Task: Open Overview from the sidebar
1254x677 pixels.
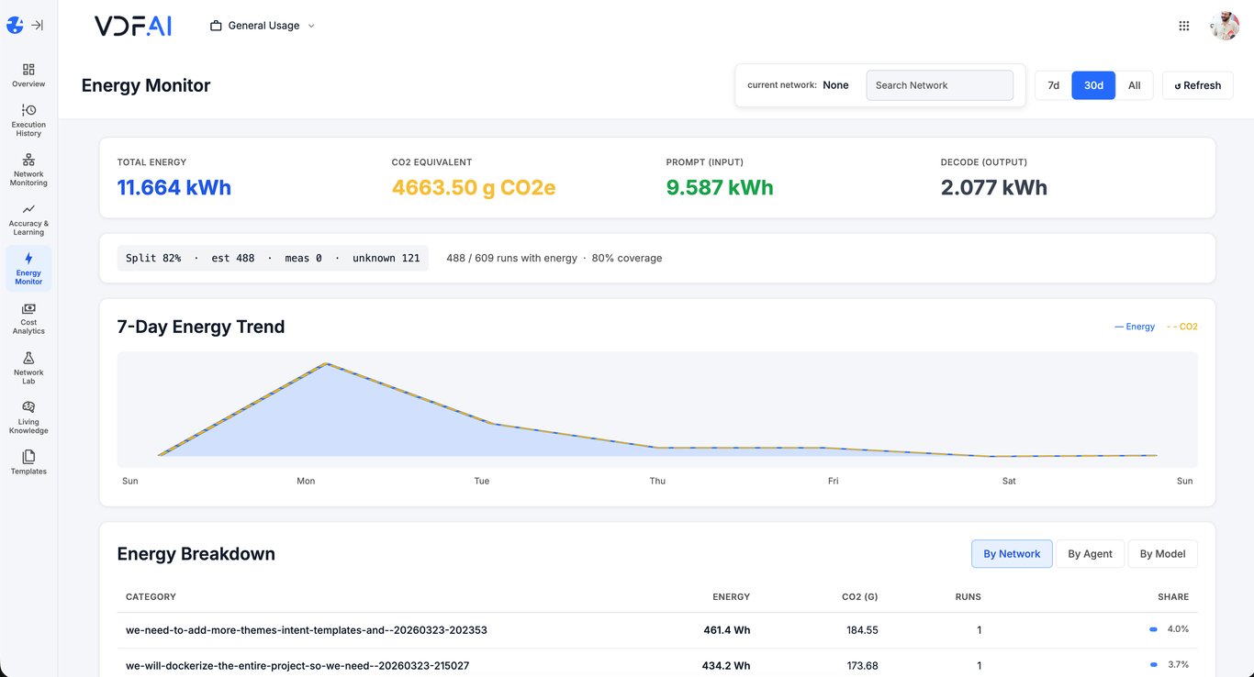Action: [x=28, y=75]
